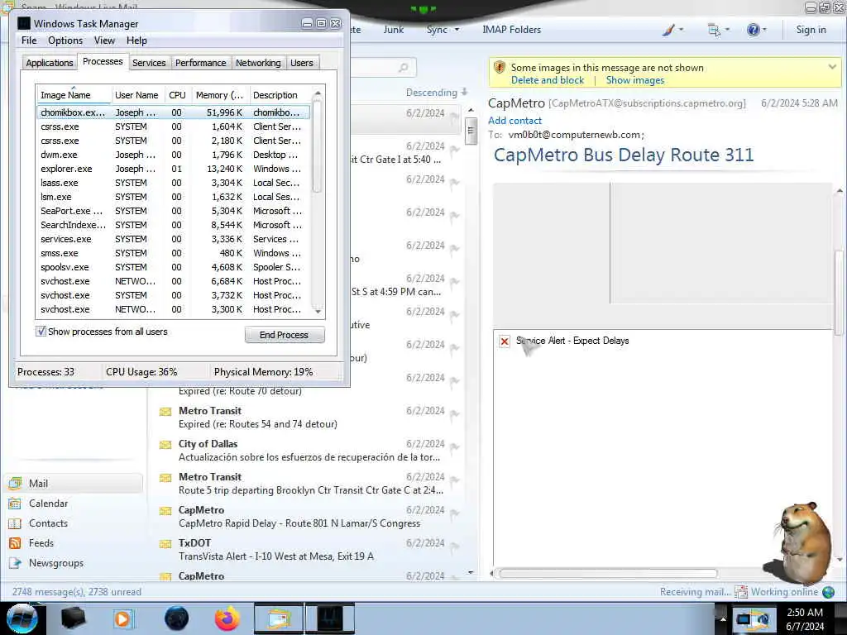
Task: Toggle Show processes from all users
Action: [41, 332]
